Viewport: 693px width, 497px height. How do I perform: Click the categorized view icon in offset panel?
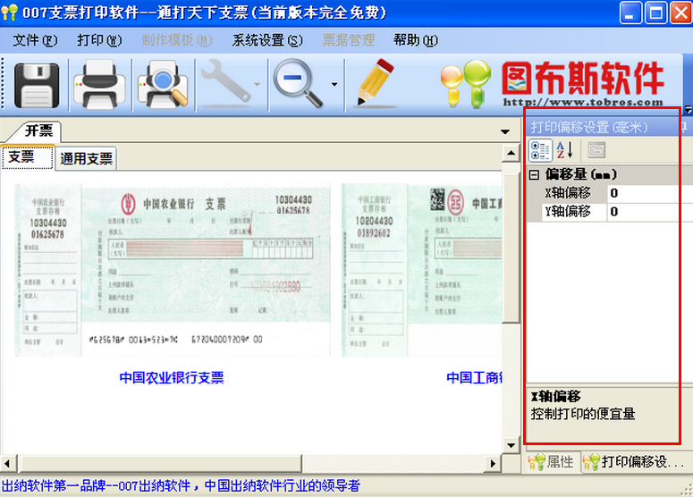pyautogui.click(x=540, y=150)
